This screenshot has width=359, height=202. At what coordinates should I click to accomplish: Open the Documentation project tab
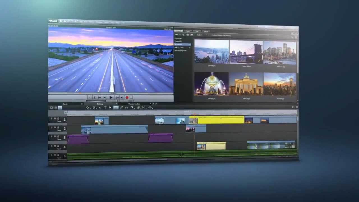(x=134, y=104)
